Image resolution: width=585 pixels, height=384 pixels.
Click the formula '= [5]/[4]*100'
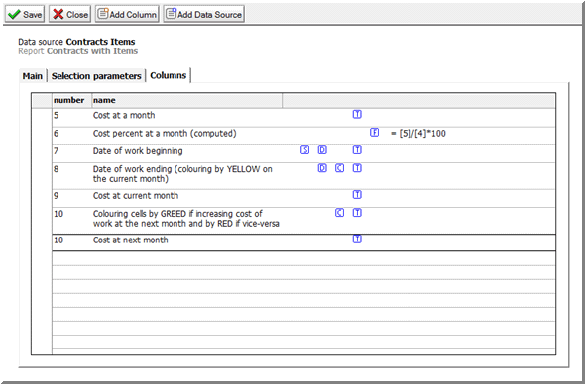[417, 134]
